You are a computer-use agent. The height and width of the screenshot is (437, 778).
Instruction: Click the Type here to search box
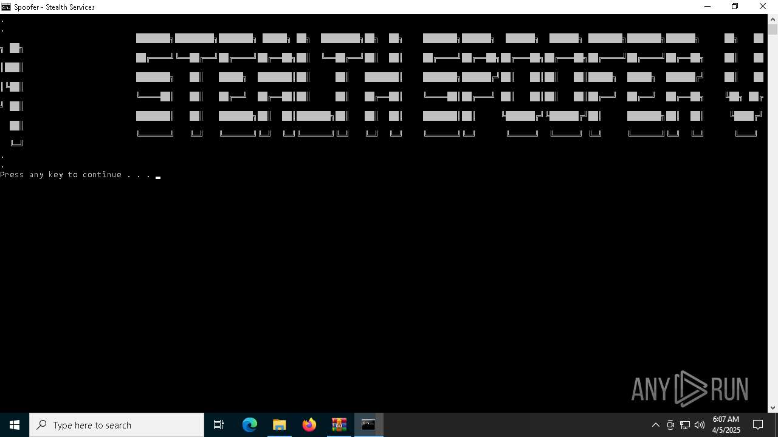pyautogui.click(x=117, y=425)
